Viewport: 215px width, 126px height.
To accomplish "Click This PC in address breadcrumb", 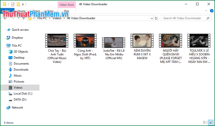I will pyautogui.click(x=42, y=18).
